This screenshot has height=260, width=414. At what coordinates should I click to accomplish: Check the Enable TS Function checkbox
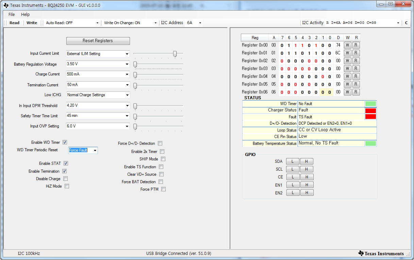coord(161,167)
